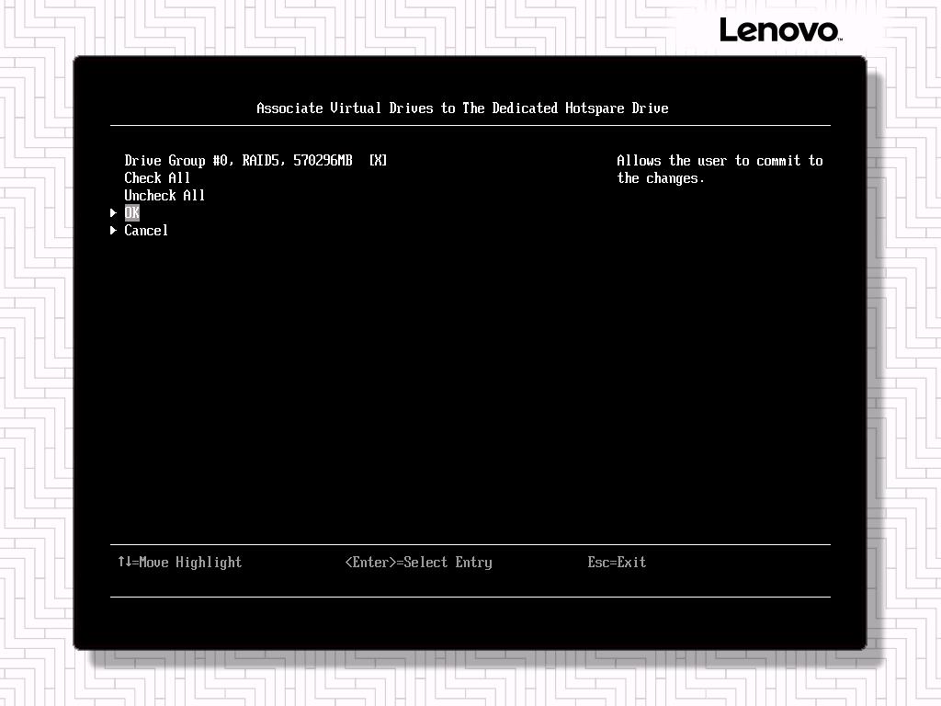941x706 pixels.
Task: Click the Move Highlight hint text
Action: [190, 563]
